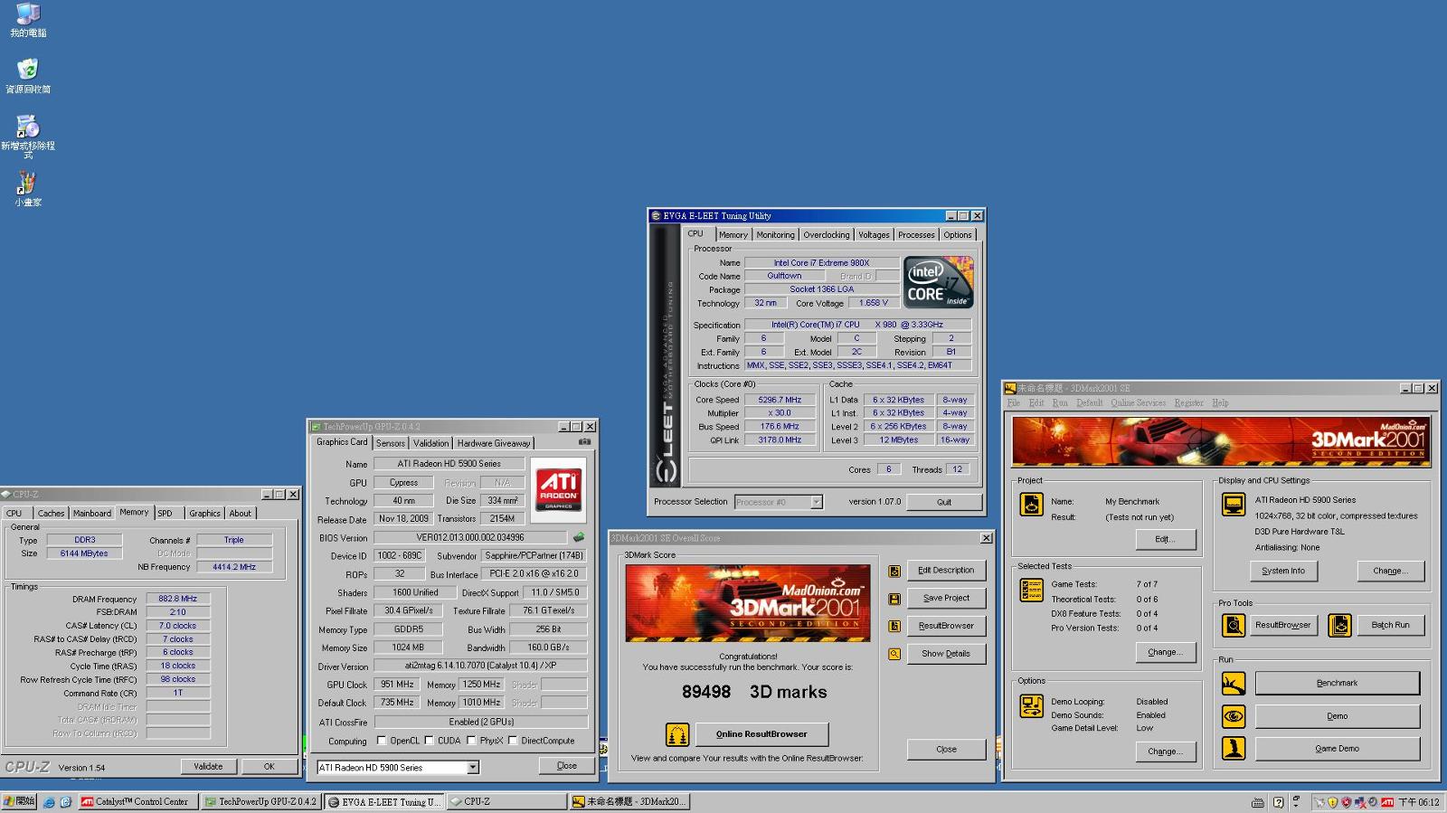The image size is (1447, 813).
Task: Open My Computer desktop icon
Action: tap(28, 21)
